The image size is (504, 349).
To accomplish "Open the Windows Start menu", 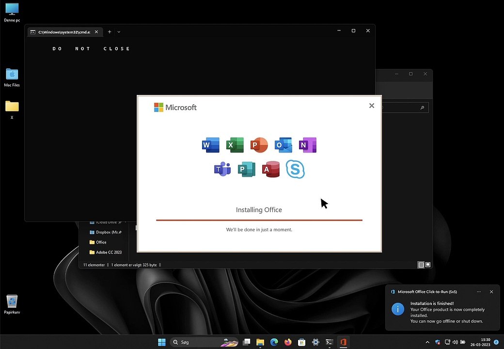I will (x=162, y=342).
